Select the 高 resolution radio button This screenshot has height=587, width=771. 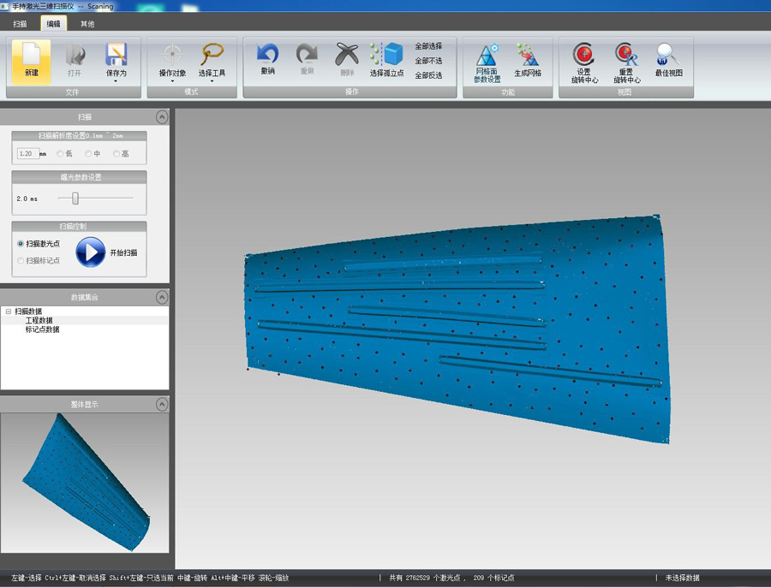click(117, 154)
